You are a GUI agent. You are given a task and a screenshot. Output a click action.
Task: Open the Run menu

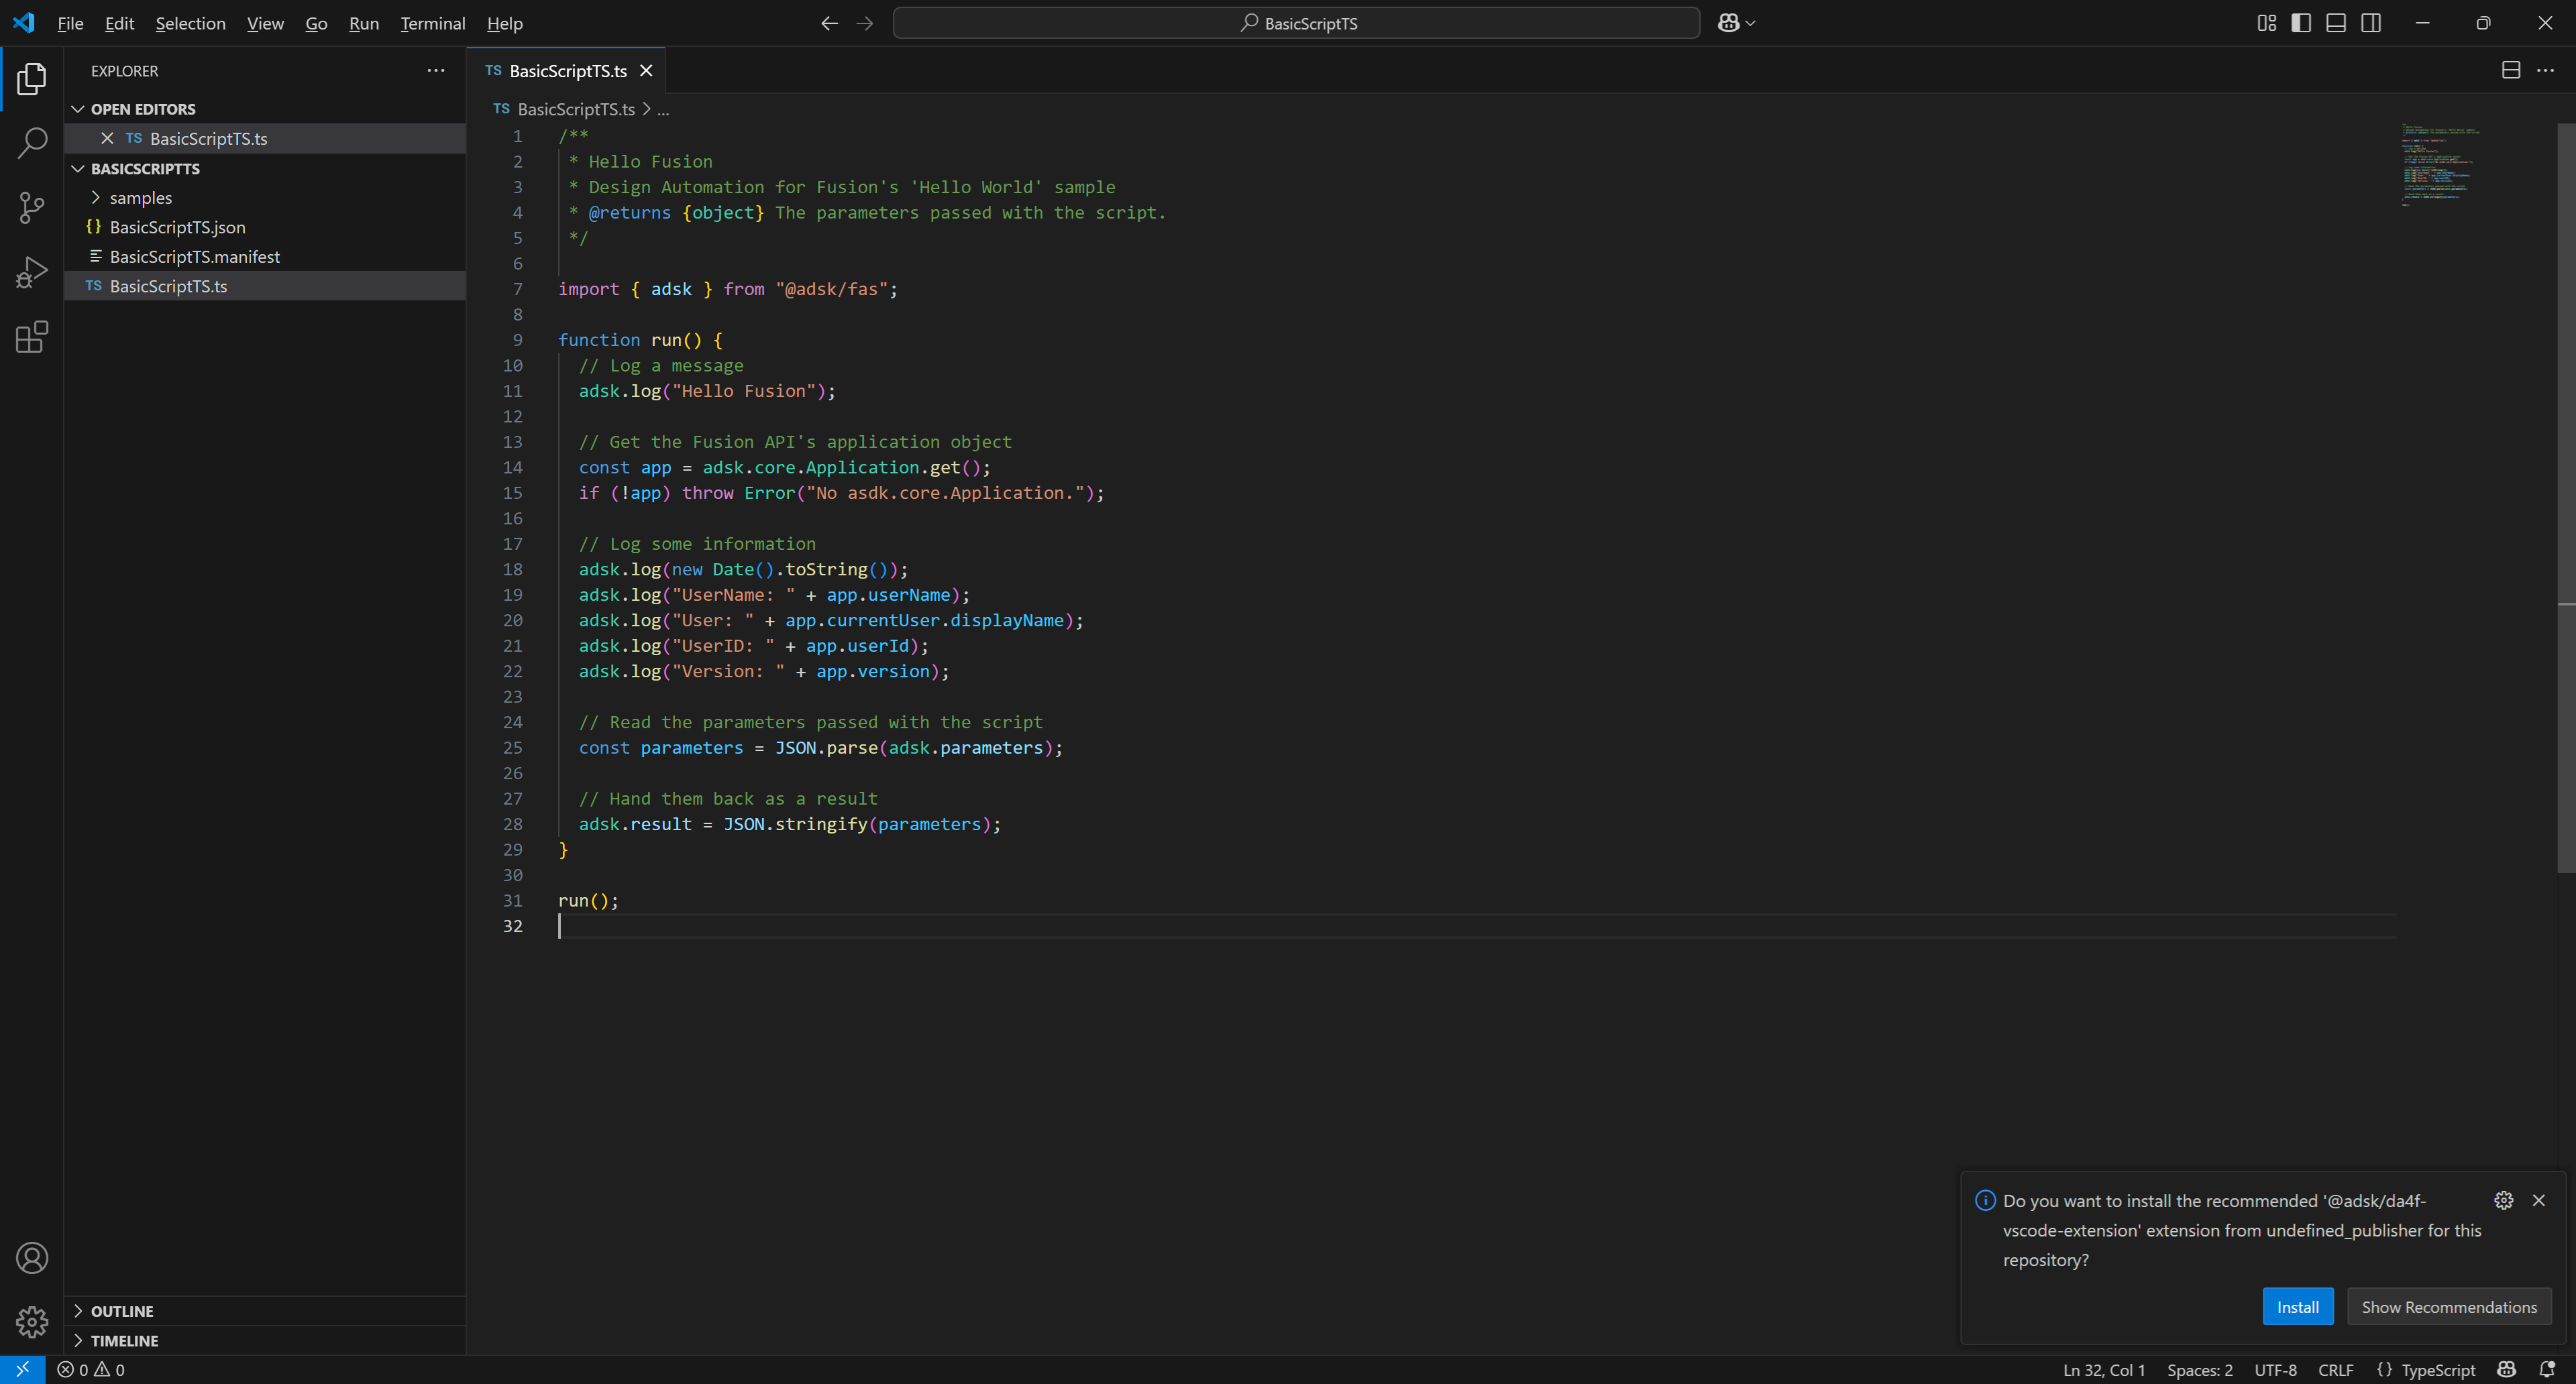(364, 23)
